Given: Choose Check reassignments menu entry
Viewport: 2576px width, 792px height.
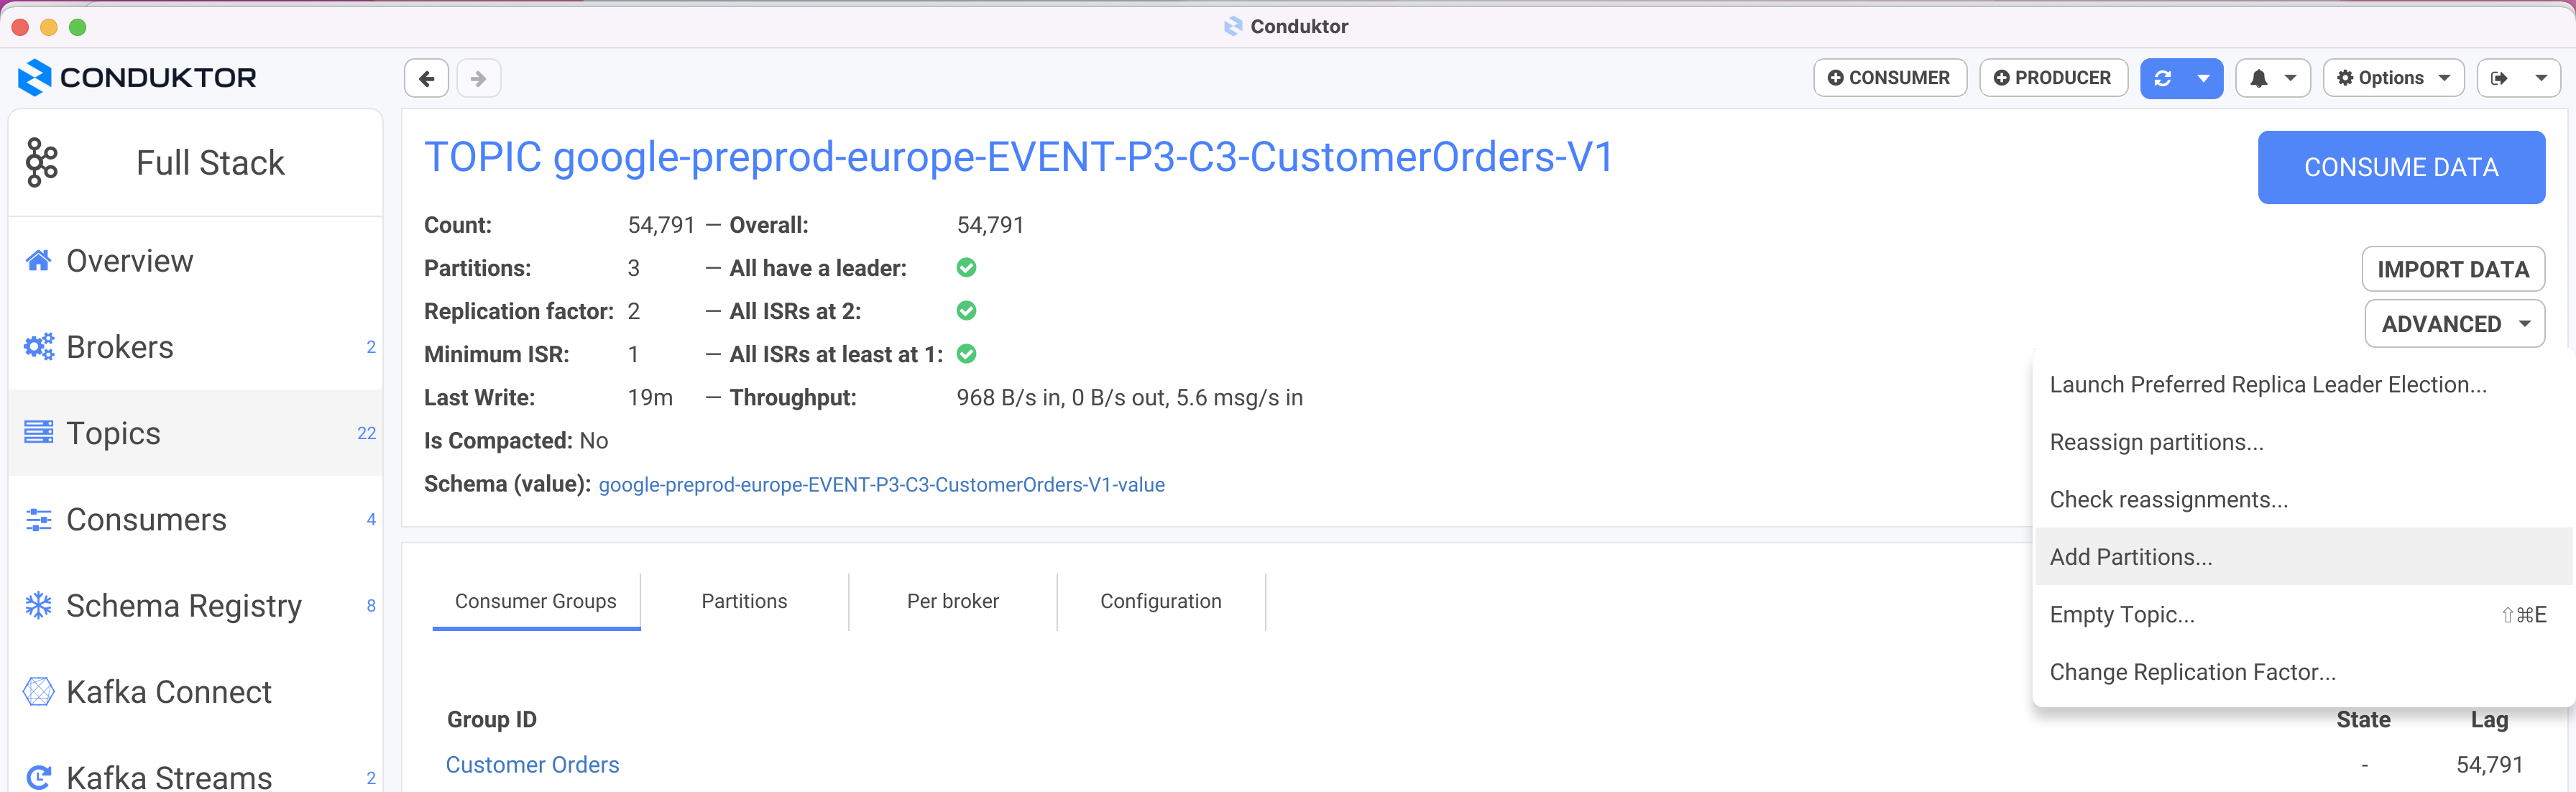Looking at the screenshot, I should click(2304, 499).
